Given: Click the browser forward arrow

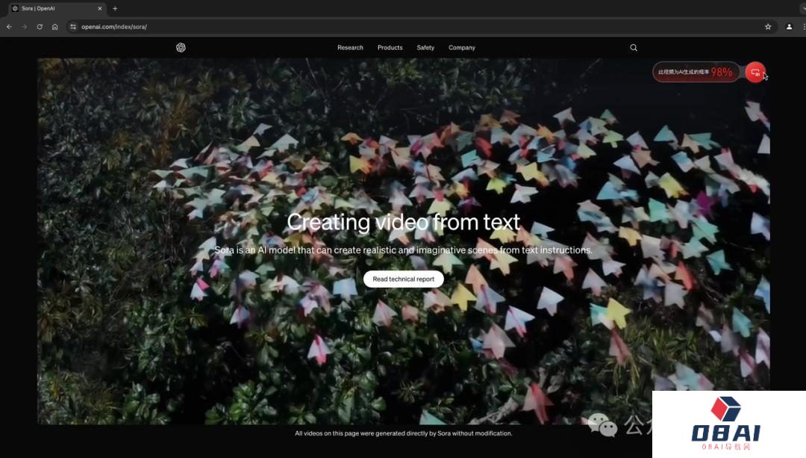Looking at the screenshot, I should tap(24, 27).
